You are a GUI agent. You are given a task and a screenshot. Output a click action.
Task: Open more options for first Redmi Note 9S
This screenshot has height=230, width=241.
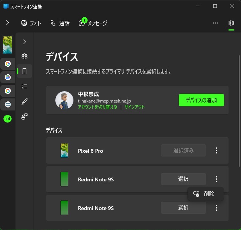click(x=217, y=179)
